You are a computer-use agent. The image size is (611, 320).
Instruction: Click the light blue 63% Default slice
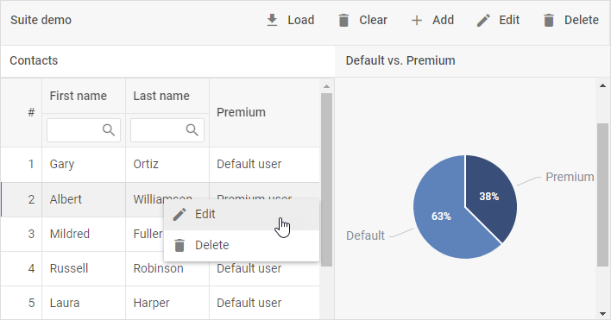coord(440,216)
